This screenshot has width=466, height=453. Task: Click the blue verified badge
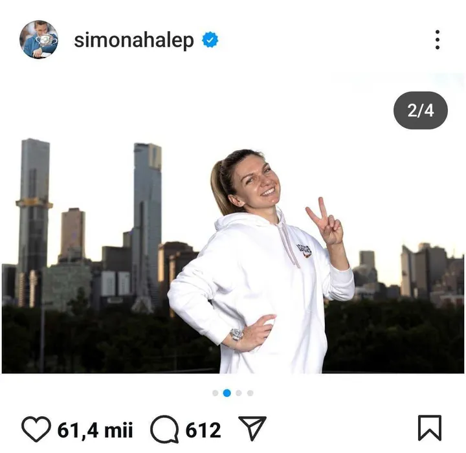[210, 40]
